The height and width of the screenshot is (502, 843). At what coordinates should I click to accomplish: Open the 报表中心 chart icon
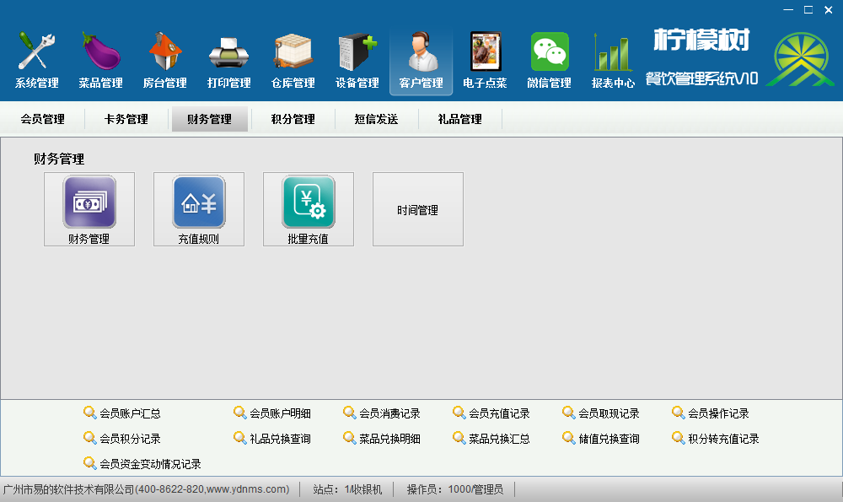[x=611, y=52]
